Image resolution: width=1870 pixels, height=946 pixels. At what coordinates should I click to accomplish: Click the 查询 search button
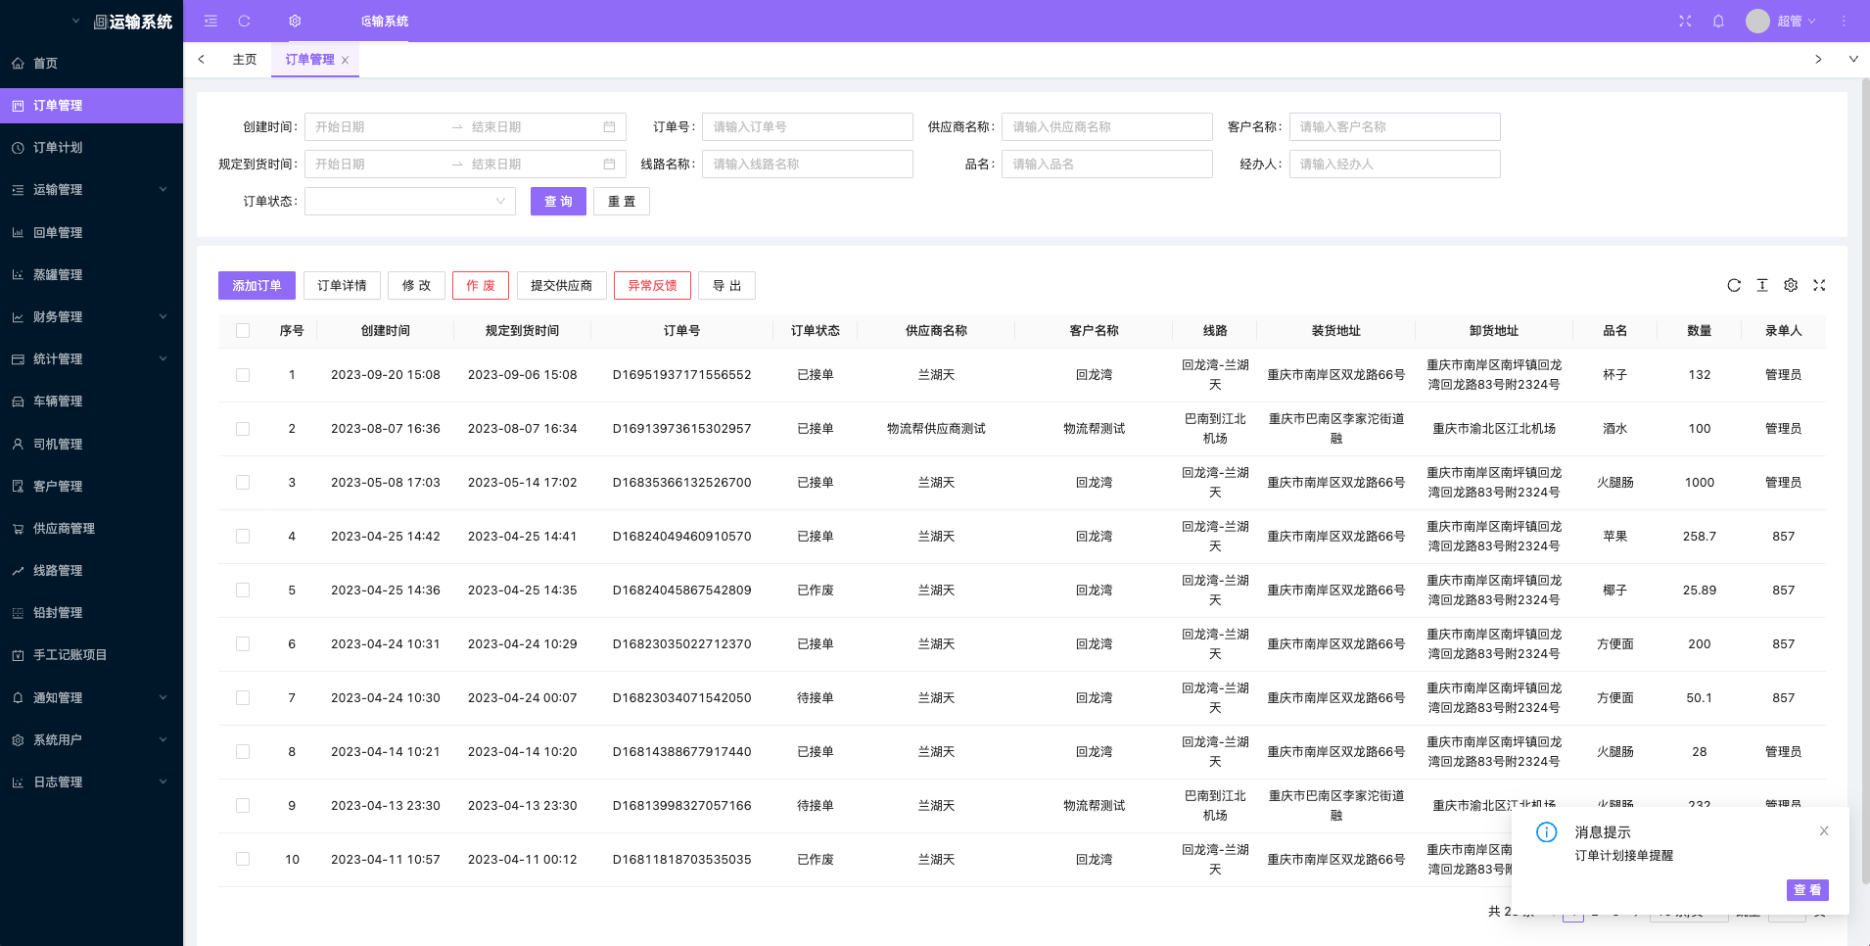(x=558, y=201)
